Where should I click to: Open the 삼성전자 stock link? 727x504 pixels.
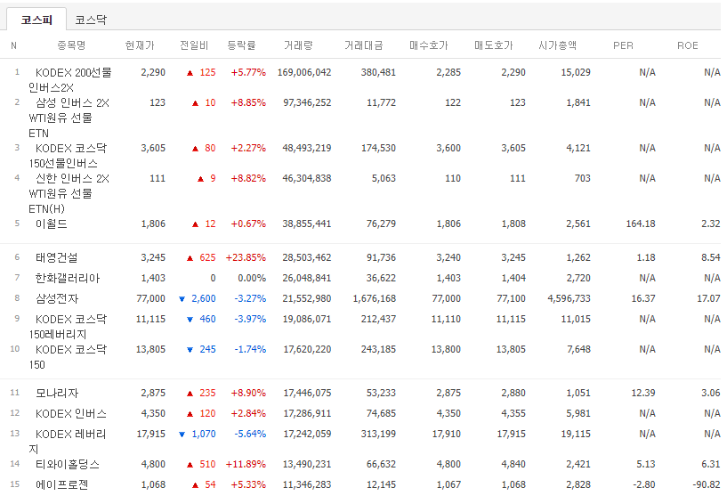tap(57, 298)
